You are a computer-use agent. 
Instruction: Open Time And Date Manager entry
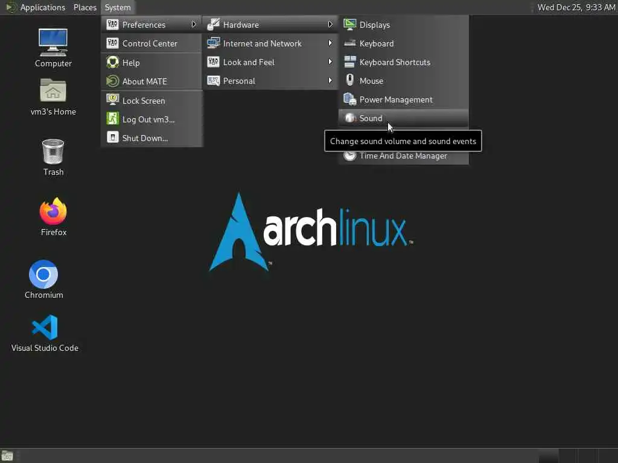[x=404, y=157]
